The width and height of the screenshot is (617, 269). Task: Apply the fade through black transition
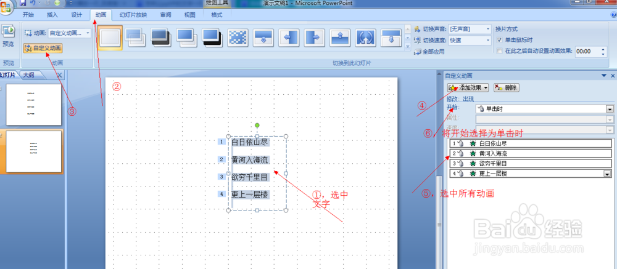click(161, 38)
